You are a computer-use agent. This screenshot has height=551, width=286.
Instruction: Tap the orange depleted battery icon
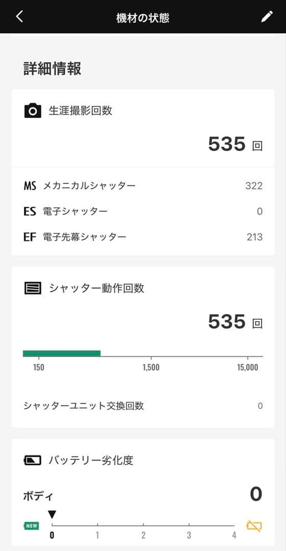coord(254,526)
